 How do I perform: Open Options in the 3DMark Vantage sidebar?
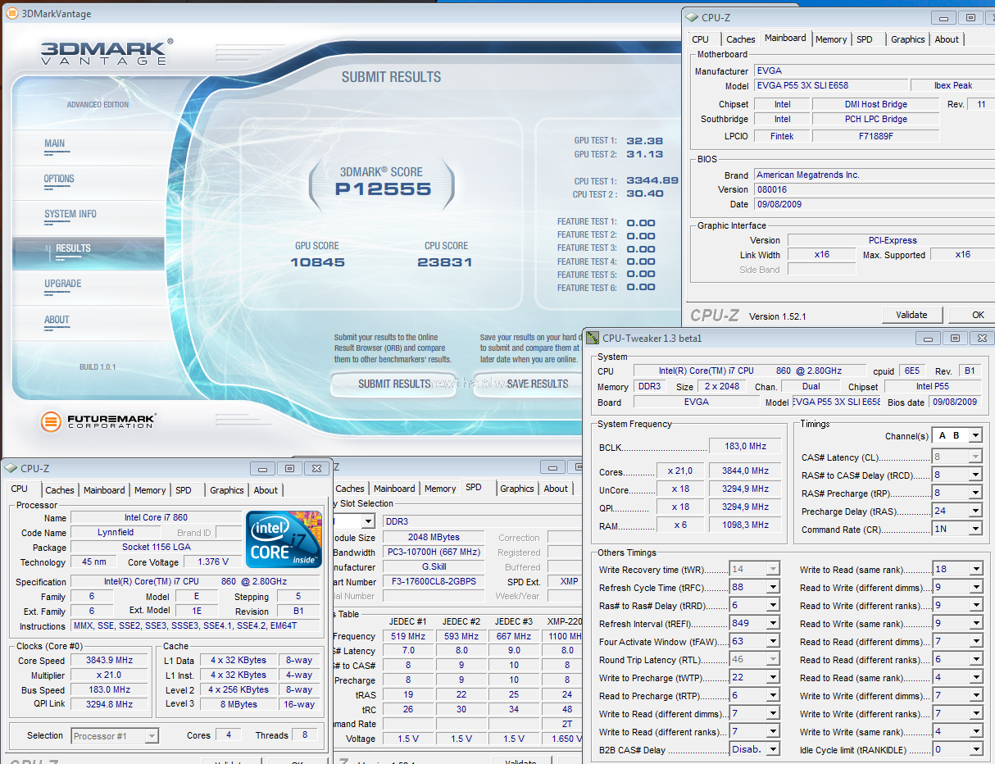coord(59,179)
